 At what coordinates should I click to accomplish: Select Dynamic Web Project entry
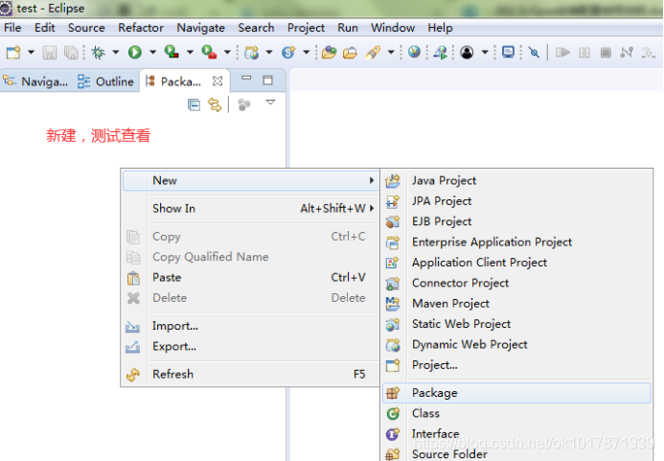[x=516, y=344]
